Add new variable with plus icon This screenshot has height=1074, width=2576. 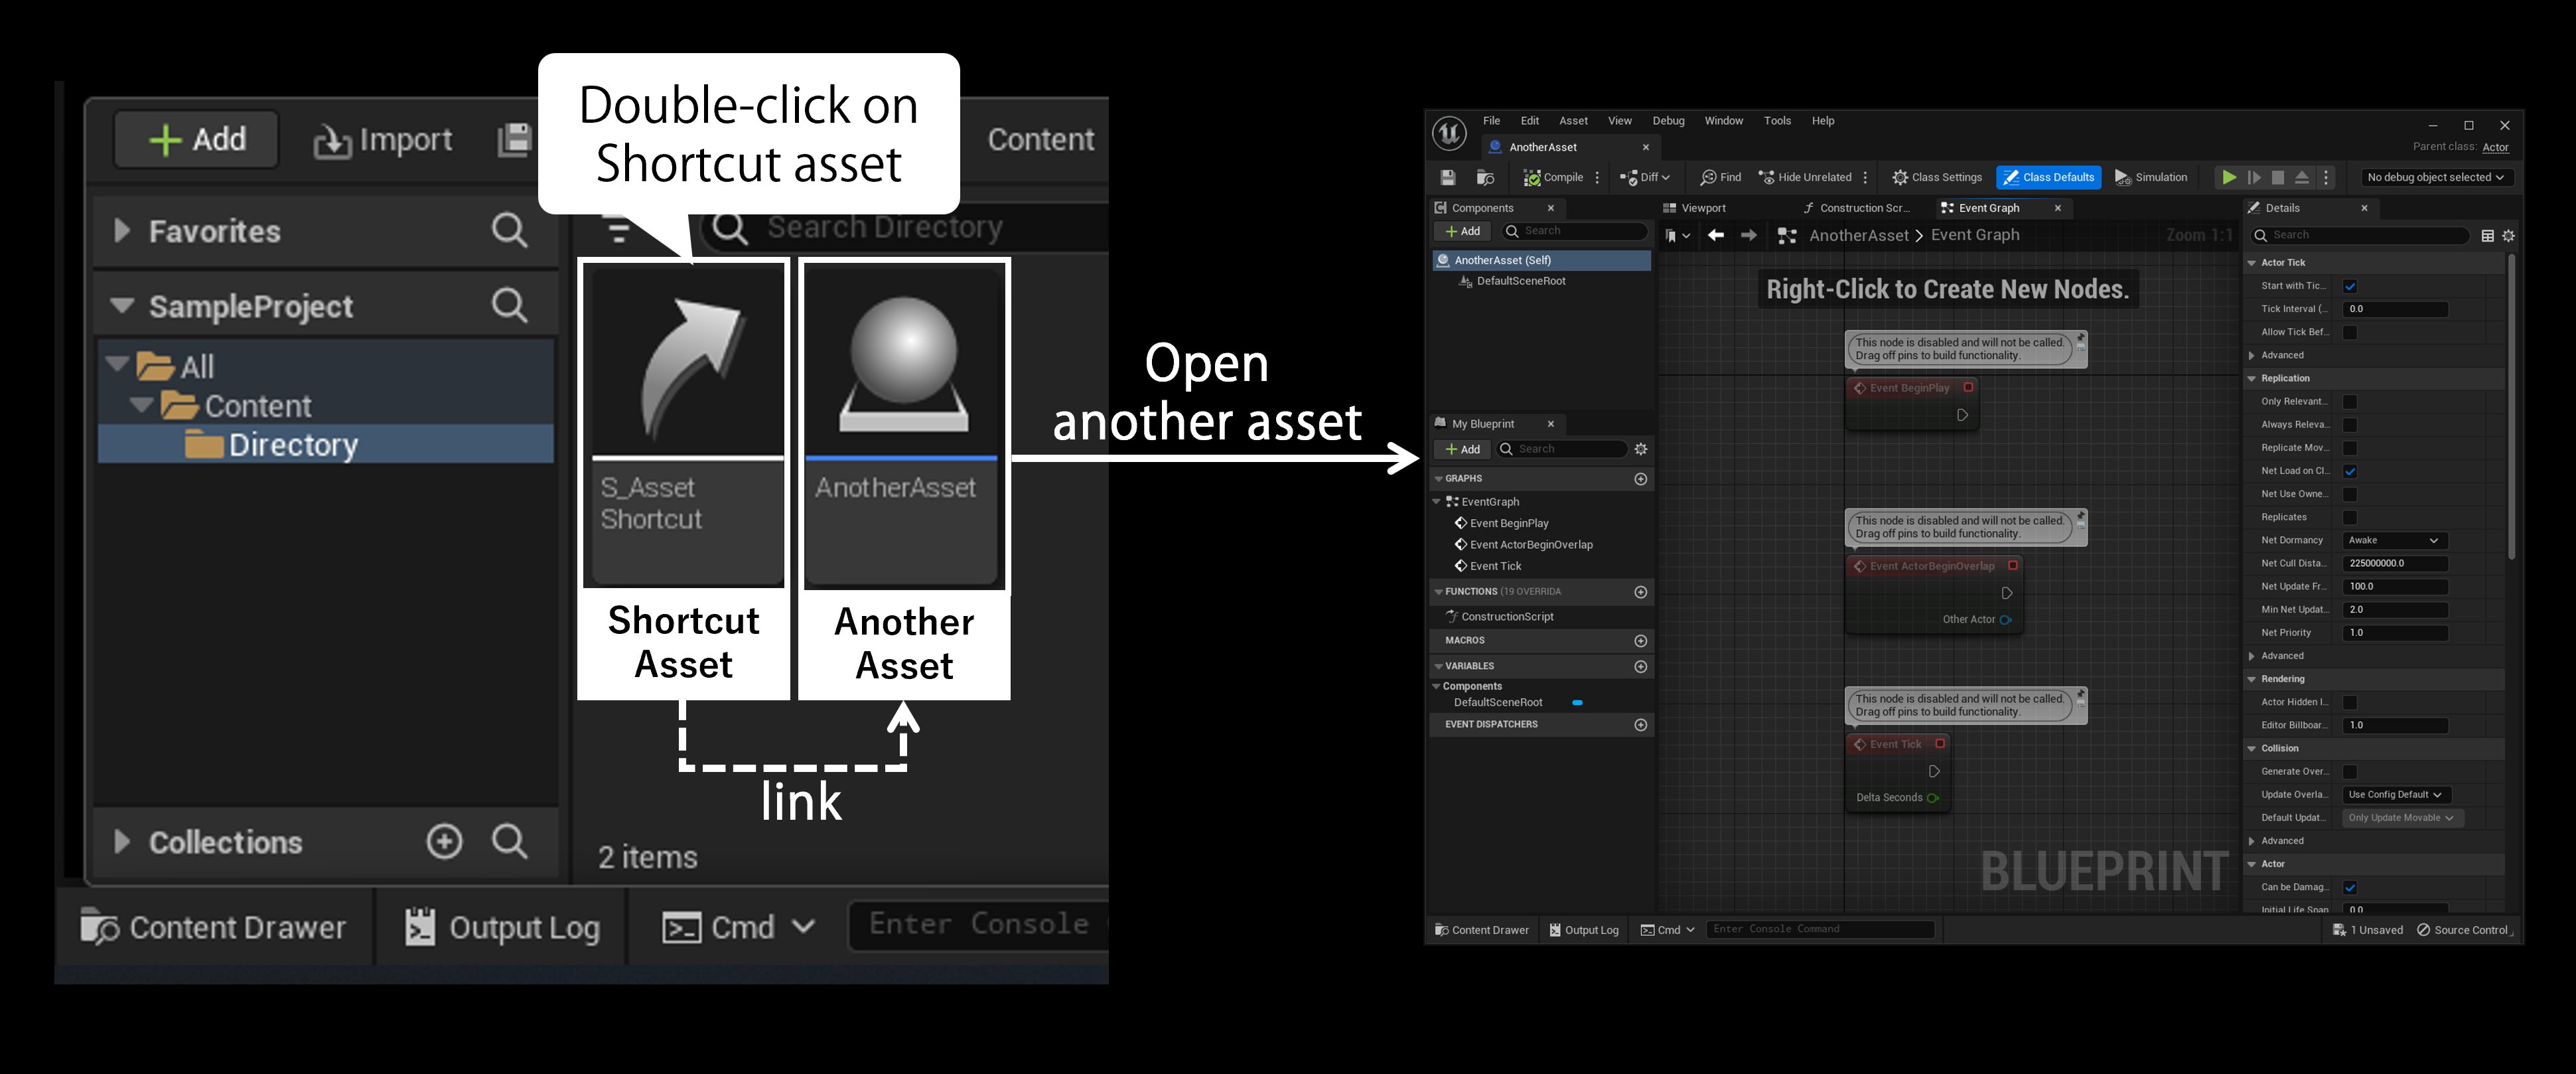[x=1640, y=666]
